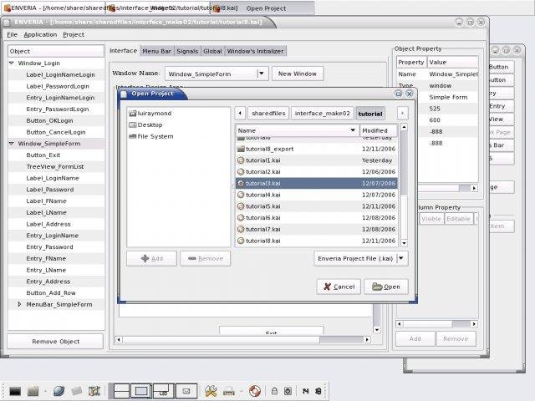Click the Cancel button in dialog

click(338, 287)
